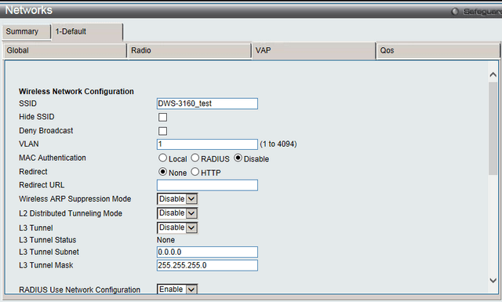Open the Summary tab

[26, 31]
